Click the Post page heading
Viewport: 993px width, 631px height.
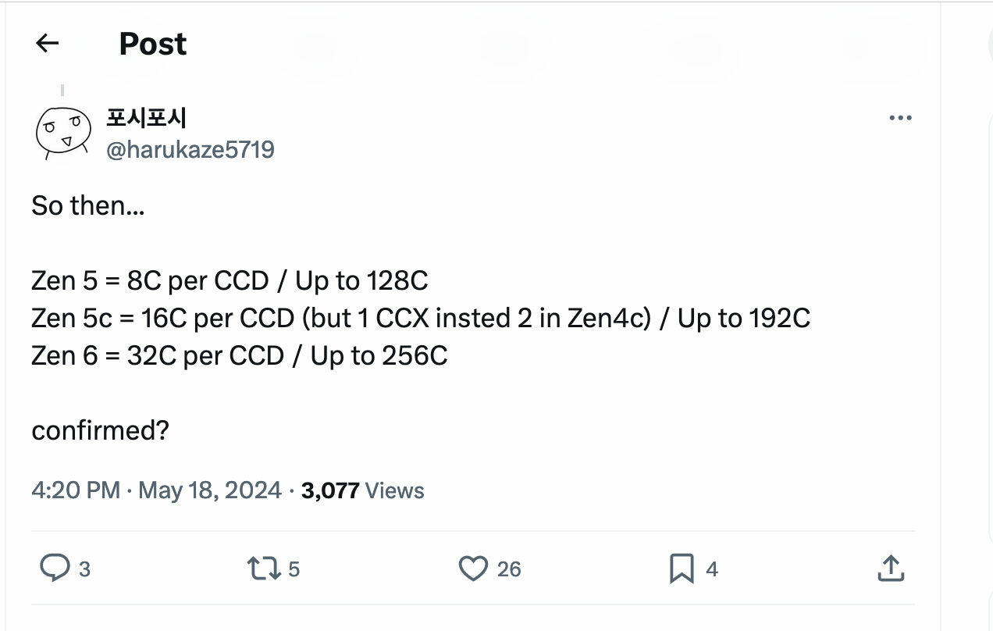(x=152, y=44)
